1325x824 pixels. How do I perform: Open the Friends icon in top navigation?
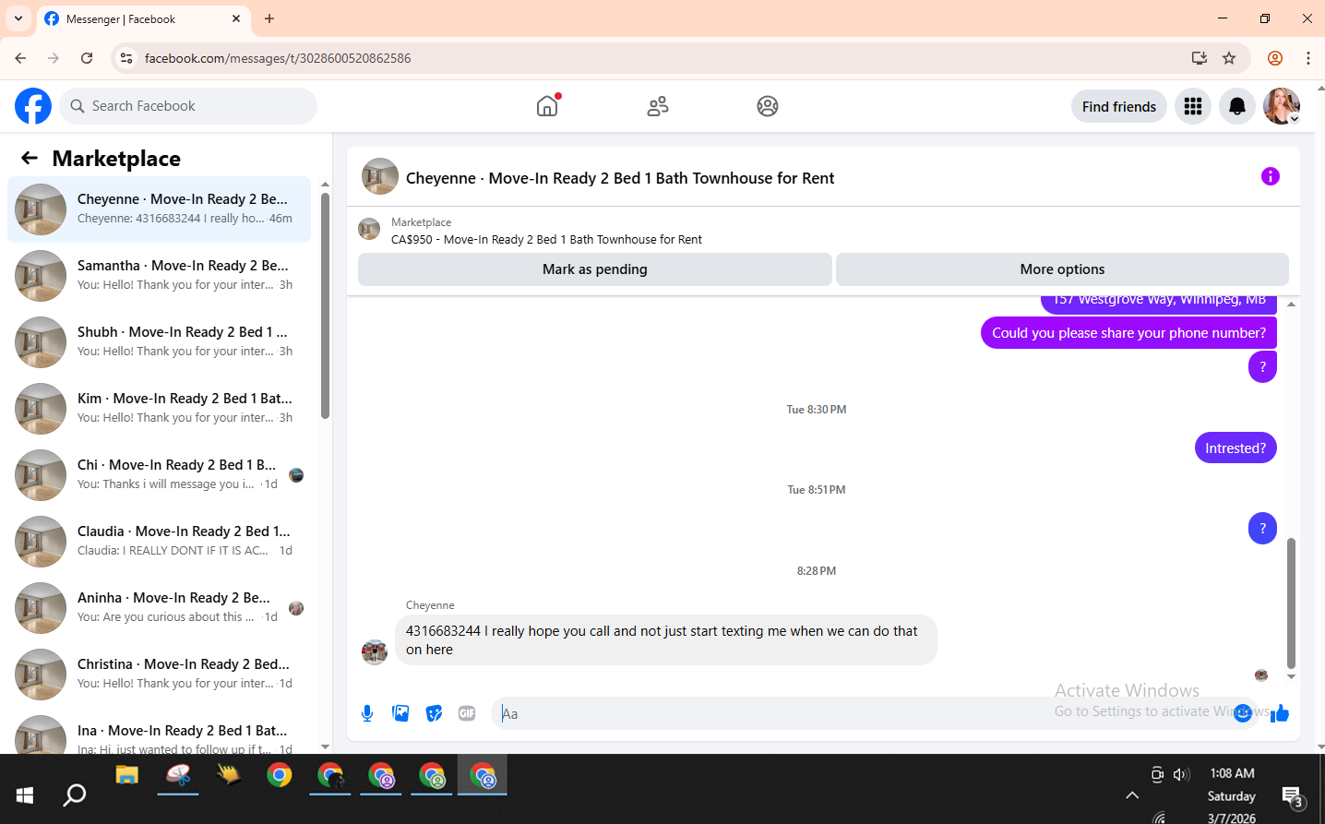658,106
